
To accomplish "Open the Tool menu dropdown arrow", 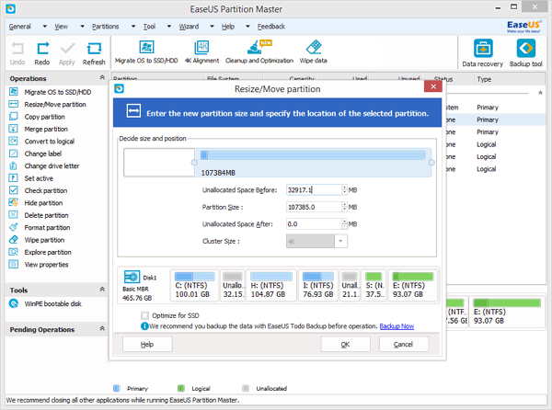I will (169, 27).
